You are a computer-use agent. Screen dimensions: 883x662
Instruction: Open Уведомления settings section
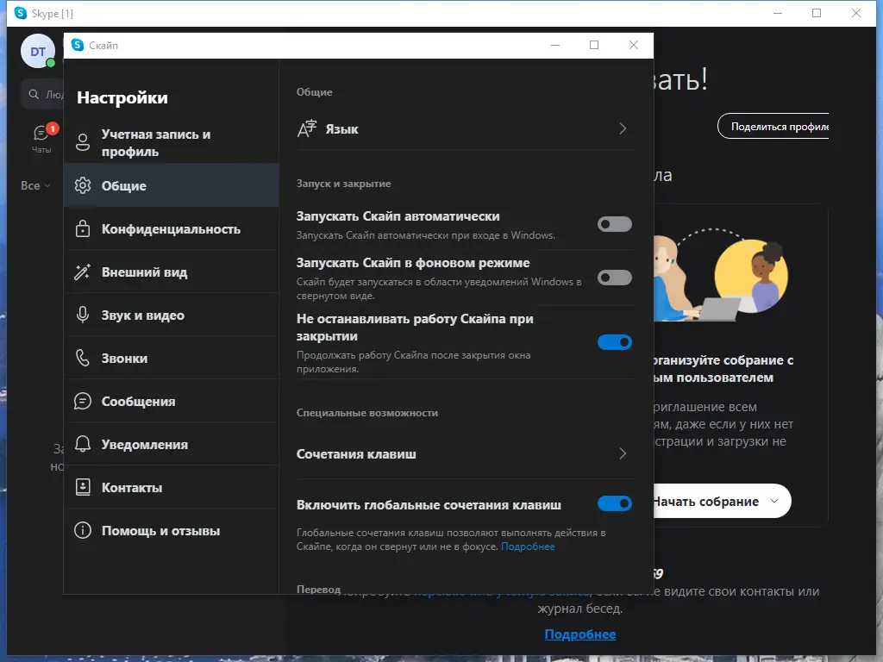point(172,444)
